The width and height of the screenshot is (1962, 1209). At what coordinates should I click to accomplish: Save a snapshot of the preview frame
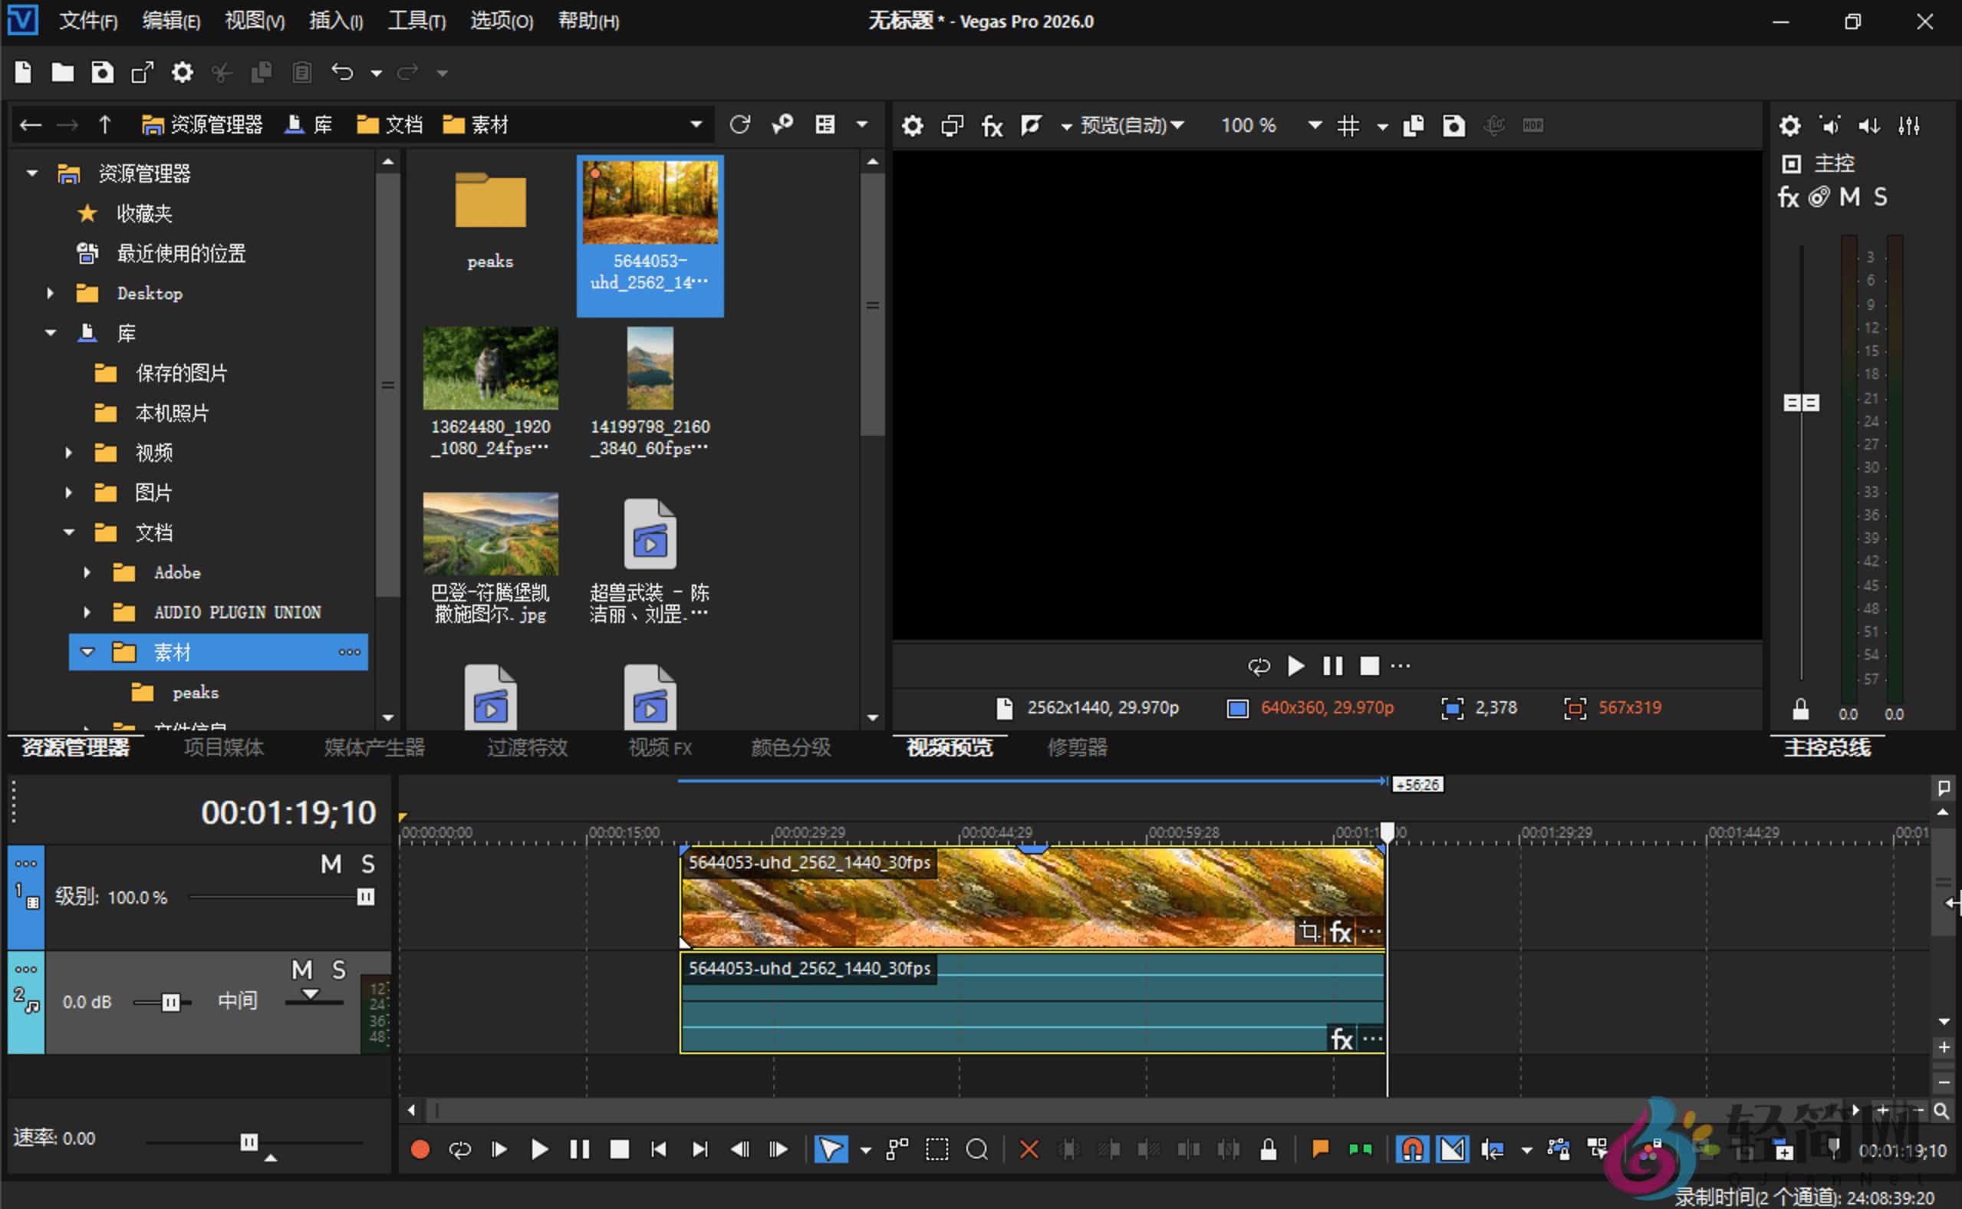(1453, 126)
